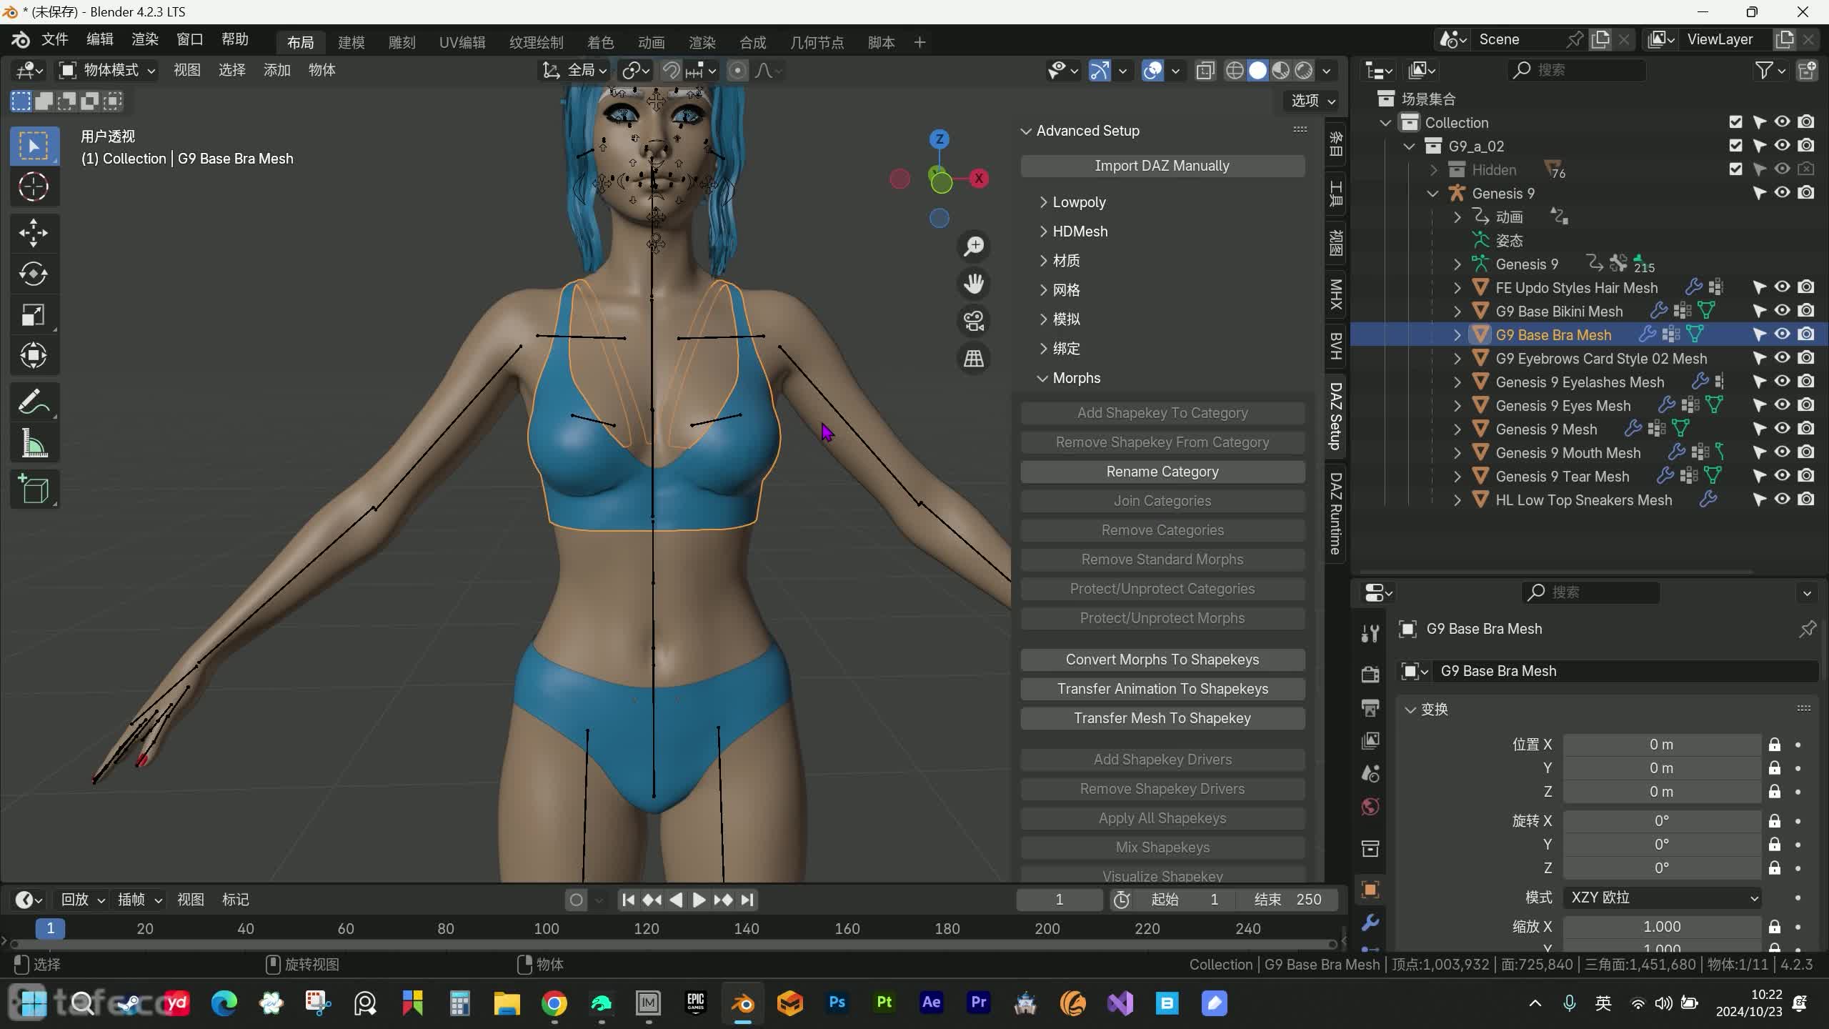Image resolution: width=1829 pixels, height=1029 pixels.
Task: Click Transfer Mesh To Shapekey
Action: [1162, 718]
